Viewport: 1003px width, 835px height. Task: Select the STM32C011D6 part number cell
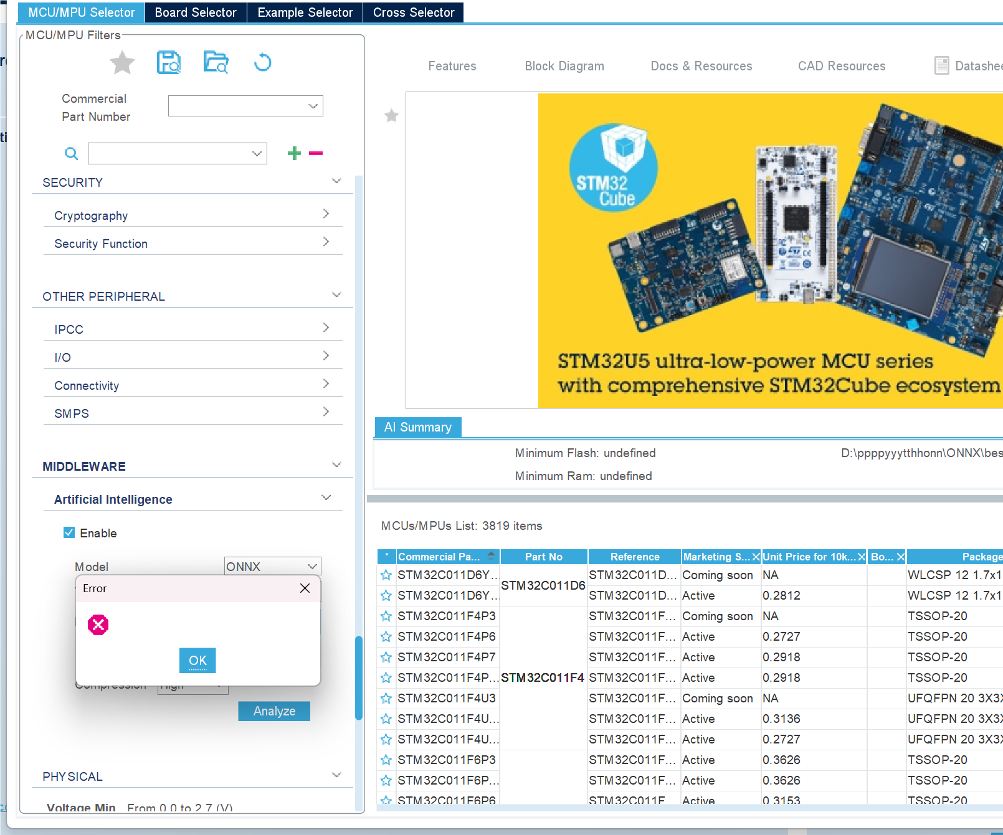pos(543,585)
